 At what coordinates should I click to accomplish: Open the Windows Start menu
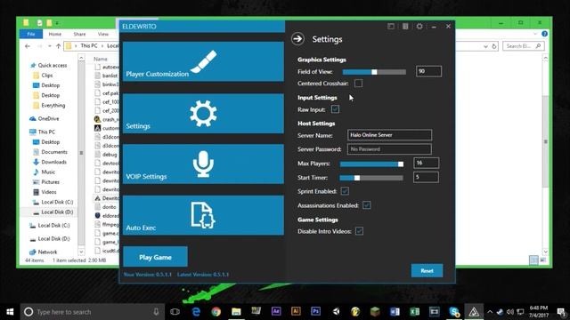[10, 312]
